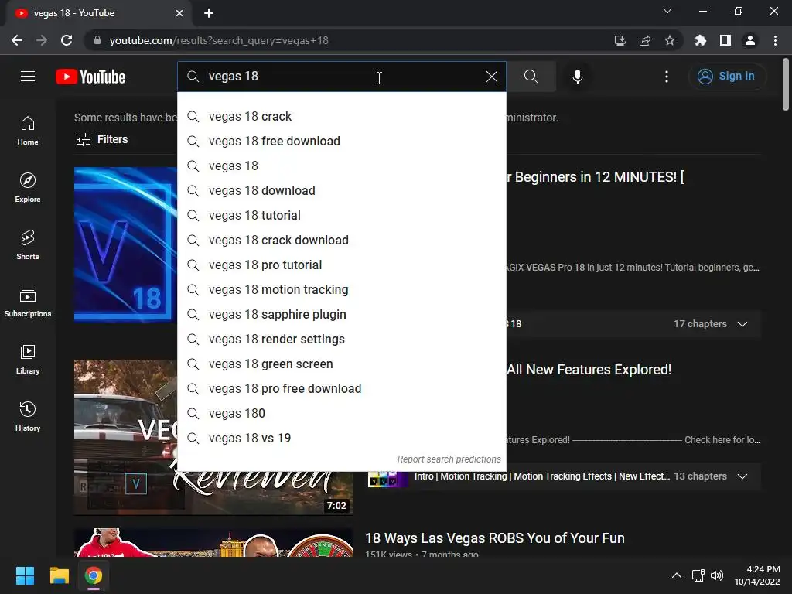This screenshot has height=594, width=792.
Task: Open File Explorer from taskbar
Action: pyautogui.click(x=59, y=575)
